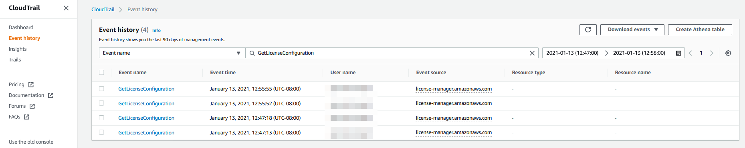Open table preferences gear icon

pos(728,53)
